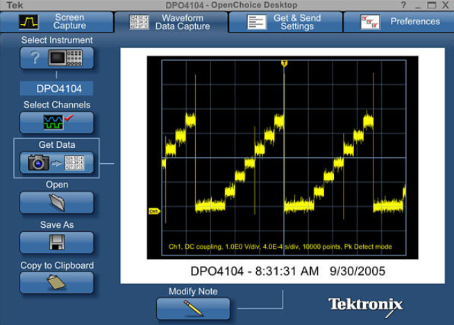Click Copy to Clipboard button
454x325 pixels.
tap(57, 283)
